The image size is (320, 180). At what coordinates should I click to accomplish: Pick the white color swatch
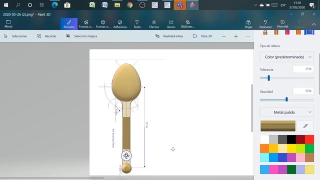point(264,139)
